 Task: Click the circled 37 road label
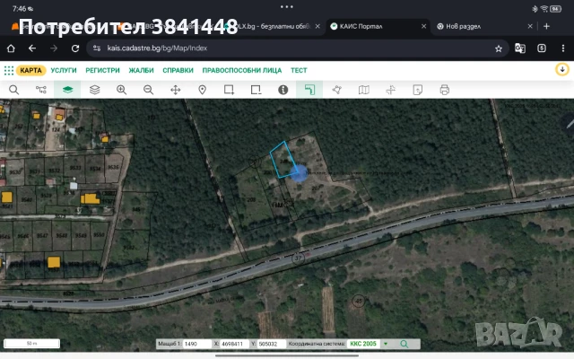pyautogui.click(x=299, y=258)
